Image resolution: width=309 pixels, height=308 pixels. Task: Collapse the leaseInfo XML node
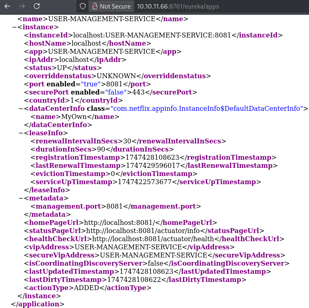[21, 133]
